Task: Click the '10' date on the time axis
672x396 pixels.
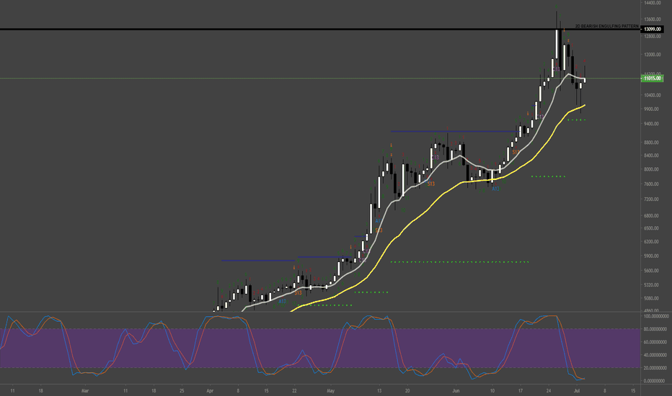Action: 492,391
